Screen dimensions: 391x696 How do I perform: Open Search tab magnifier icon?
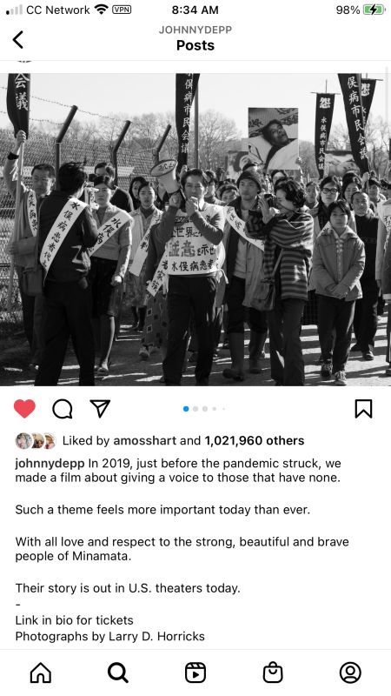click(118, 673)
